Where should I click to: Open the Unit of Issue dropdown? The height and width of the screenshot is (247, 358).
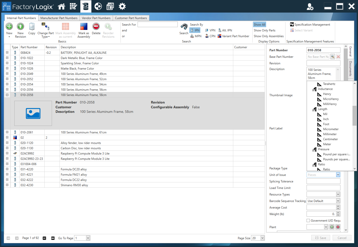pyautogui.click(x=337, y=174)
